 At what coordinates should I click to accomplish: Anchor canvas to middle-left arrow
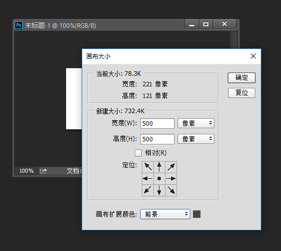click(148, 178)
